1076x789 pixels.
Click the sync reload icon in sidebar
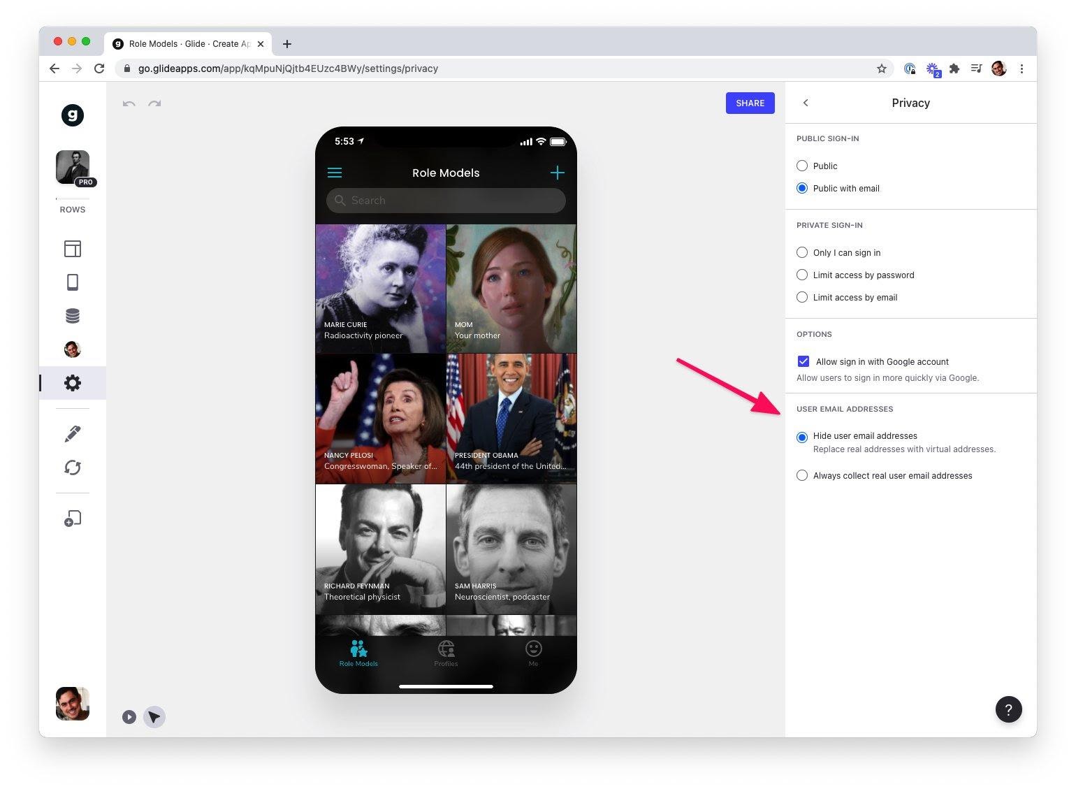tap(73, 468)
